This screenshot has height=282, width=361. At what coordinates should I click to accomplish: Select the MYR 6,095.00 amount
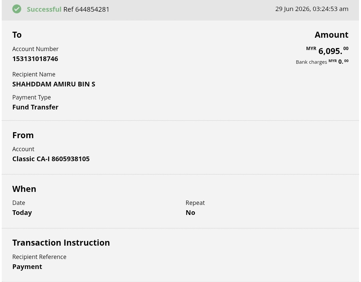click(x=327, y=51)
